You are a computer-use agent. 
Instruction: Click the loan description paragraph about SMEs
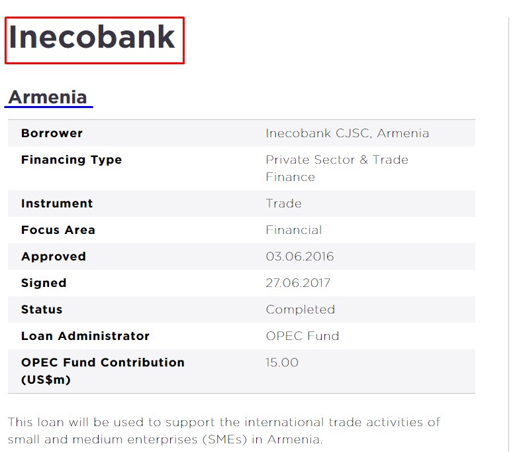tap(224, 431)
